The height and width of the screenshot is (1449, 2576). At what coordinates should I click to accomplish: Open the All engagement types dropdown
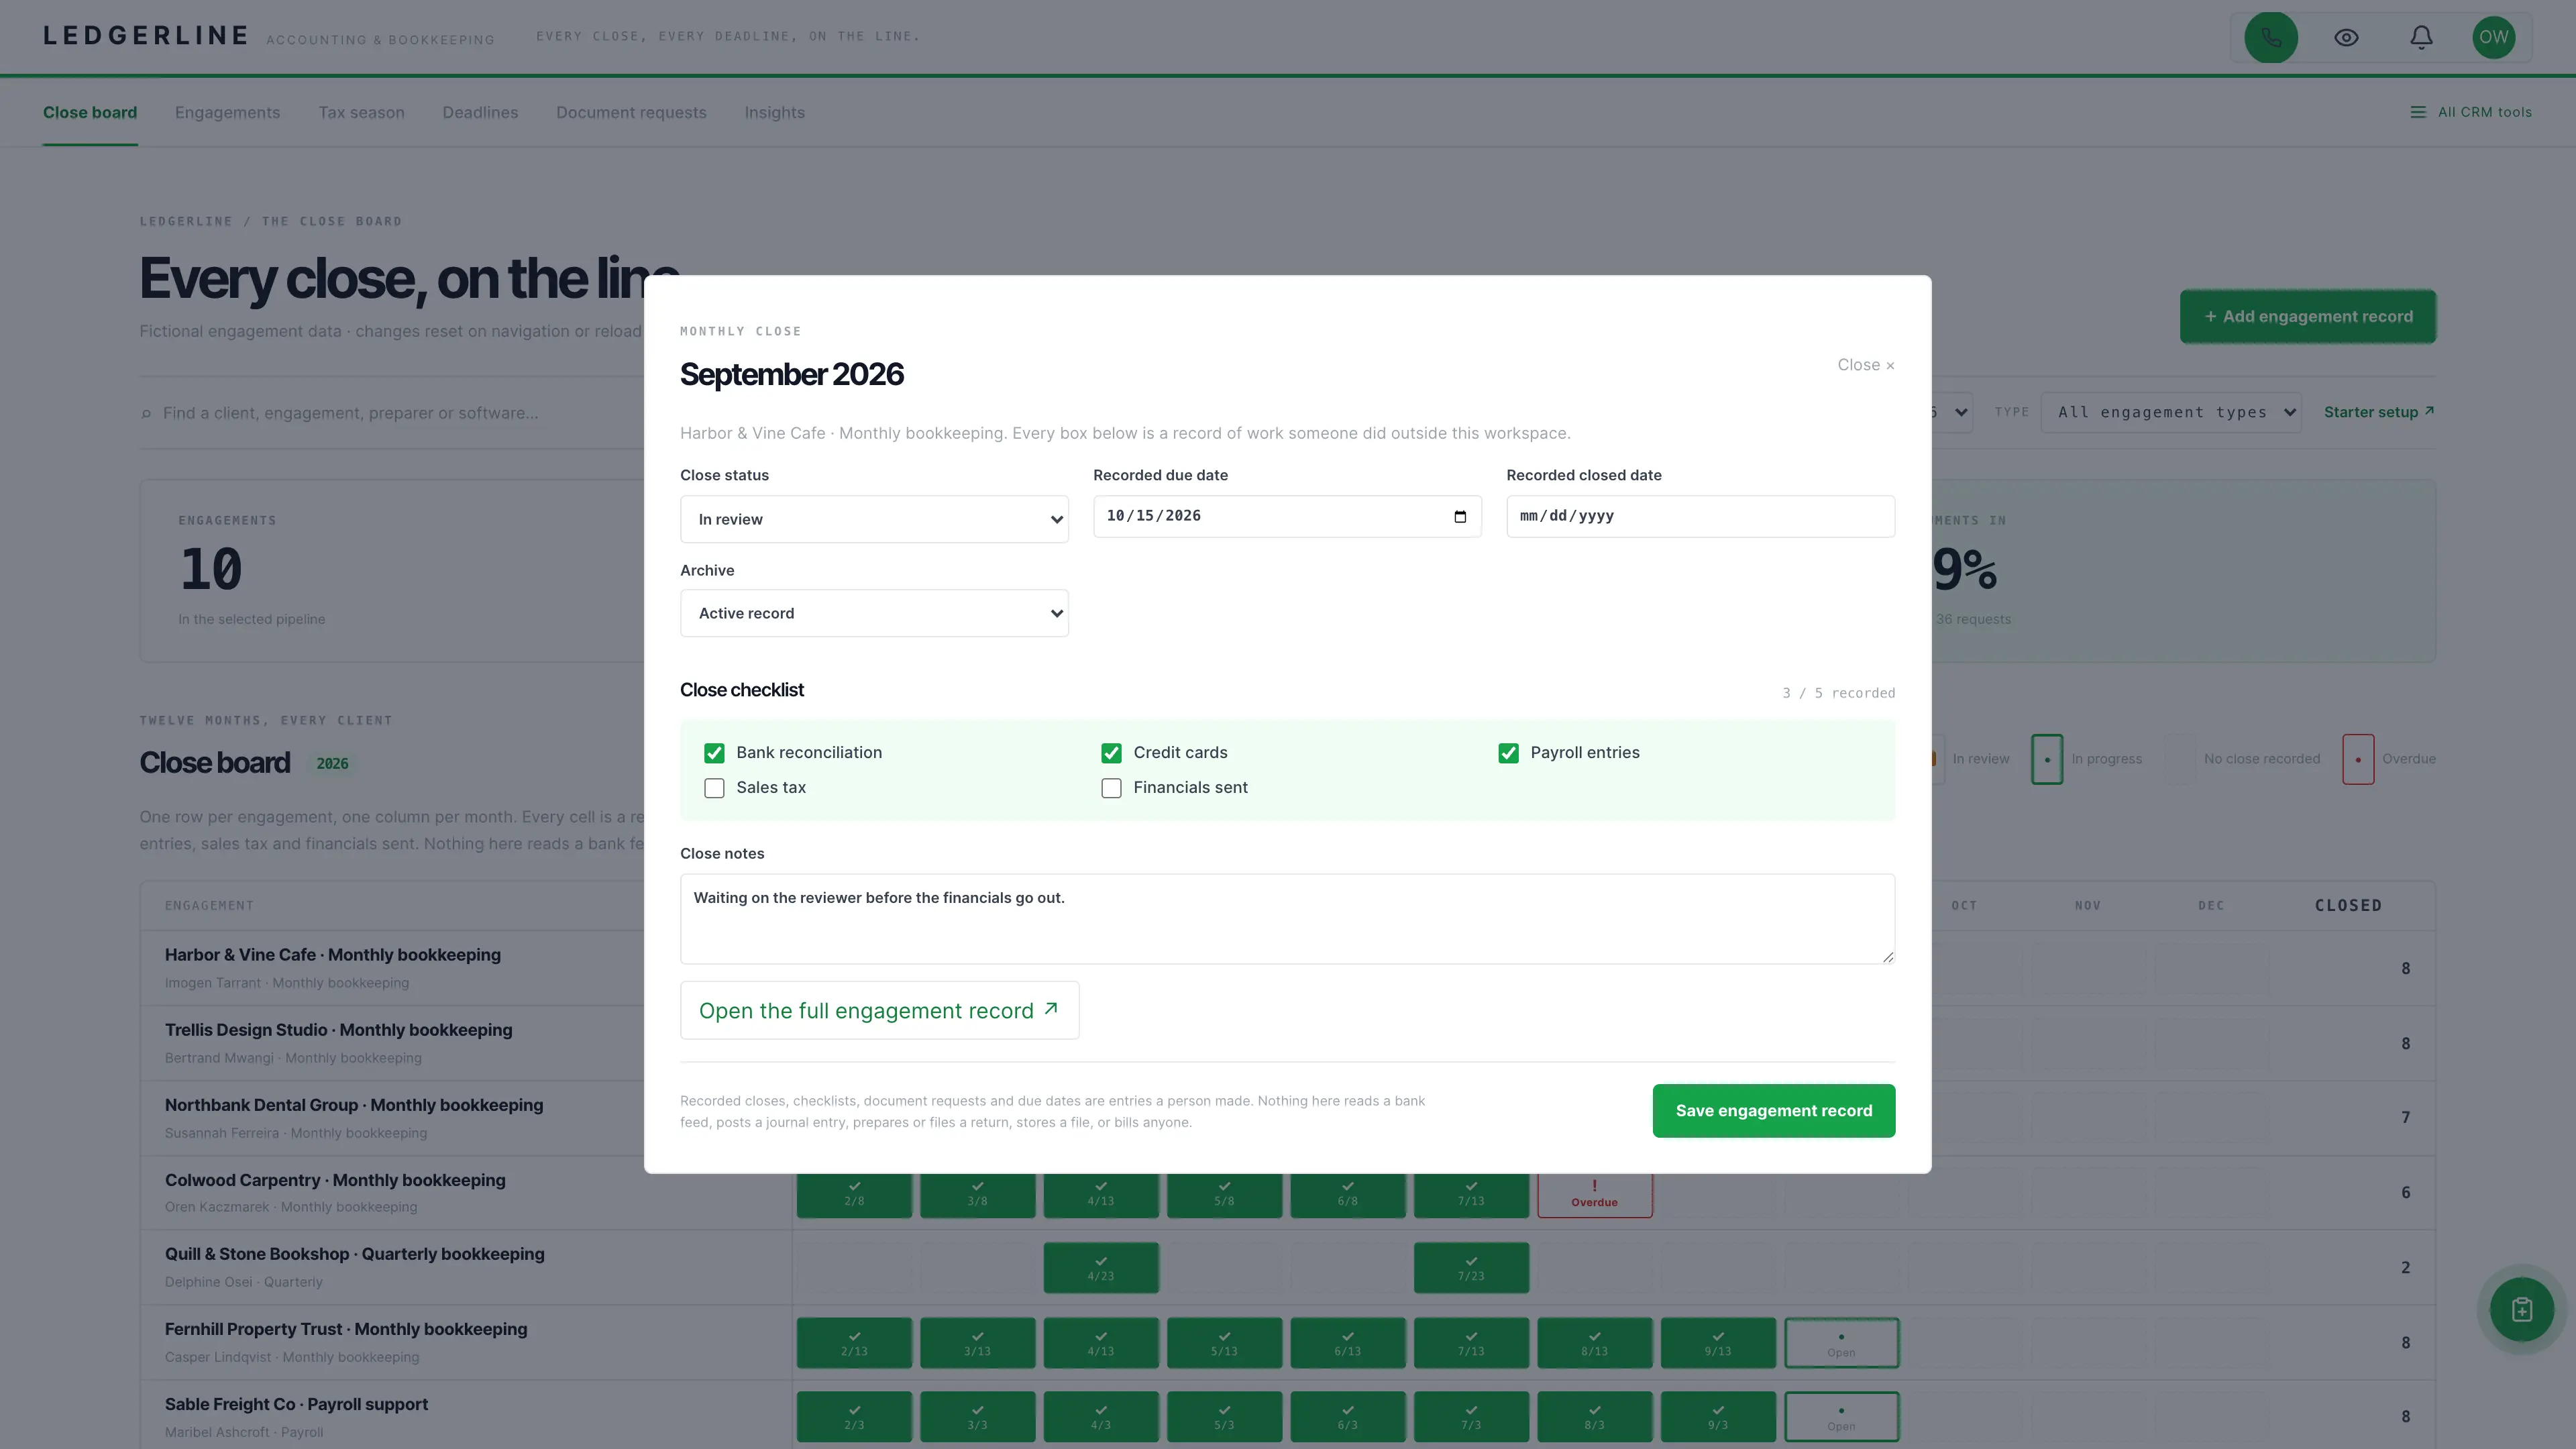coord(2171,412)
